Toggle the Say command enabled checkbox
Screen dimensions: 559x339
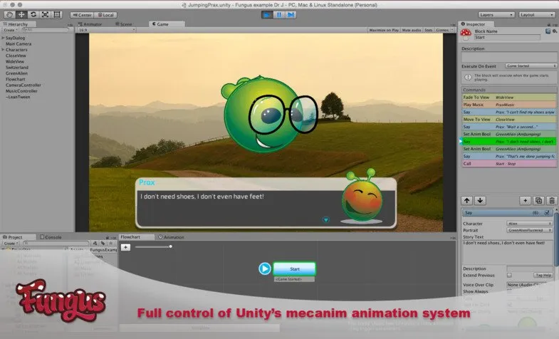click(547, 212)
